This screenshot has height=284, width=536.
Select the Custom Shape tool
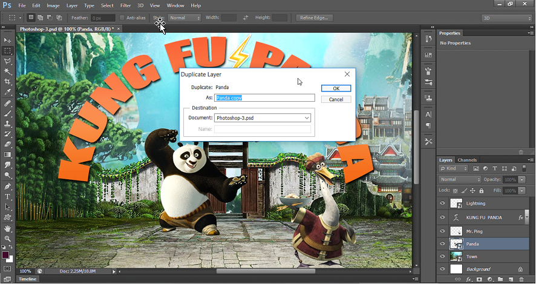coord(7,217)
